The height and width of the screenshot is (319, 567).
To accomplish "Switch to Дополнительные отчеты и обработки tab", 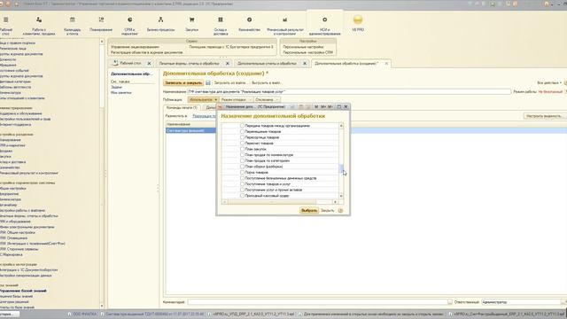I will click(267, 63).
